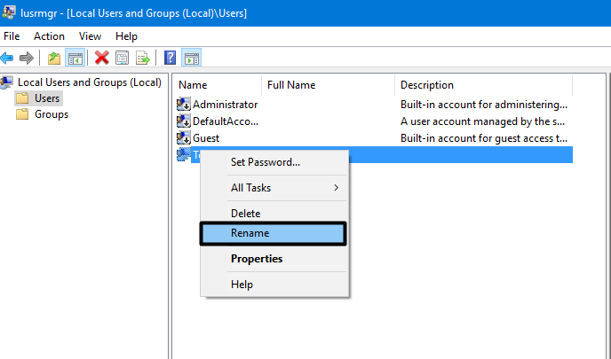
Task: Click the lusrmgr title bar icon
Action: [9, 12]
